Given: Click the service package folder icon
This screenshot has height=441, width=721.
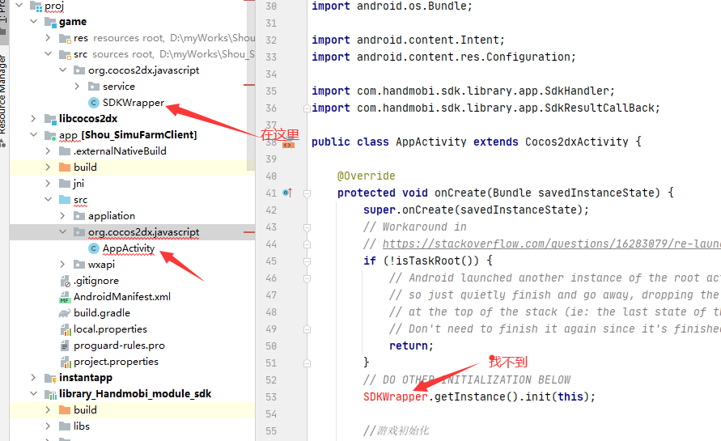Looking at the screenshot, I should (x=94, y=87).
